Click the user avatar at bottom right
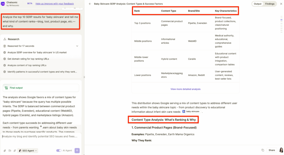The width and height of the screenshot is (284, 155). (x=281, y=150)
